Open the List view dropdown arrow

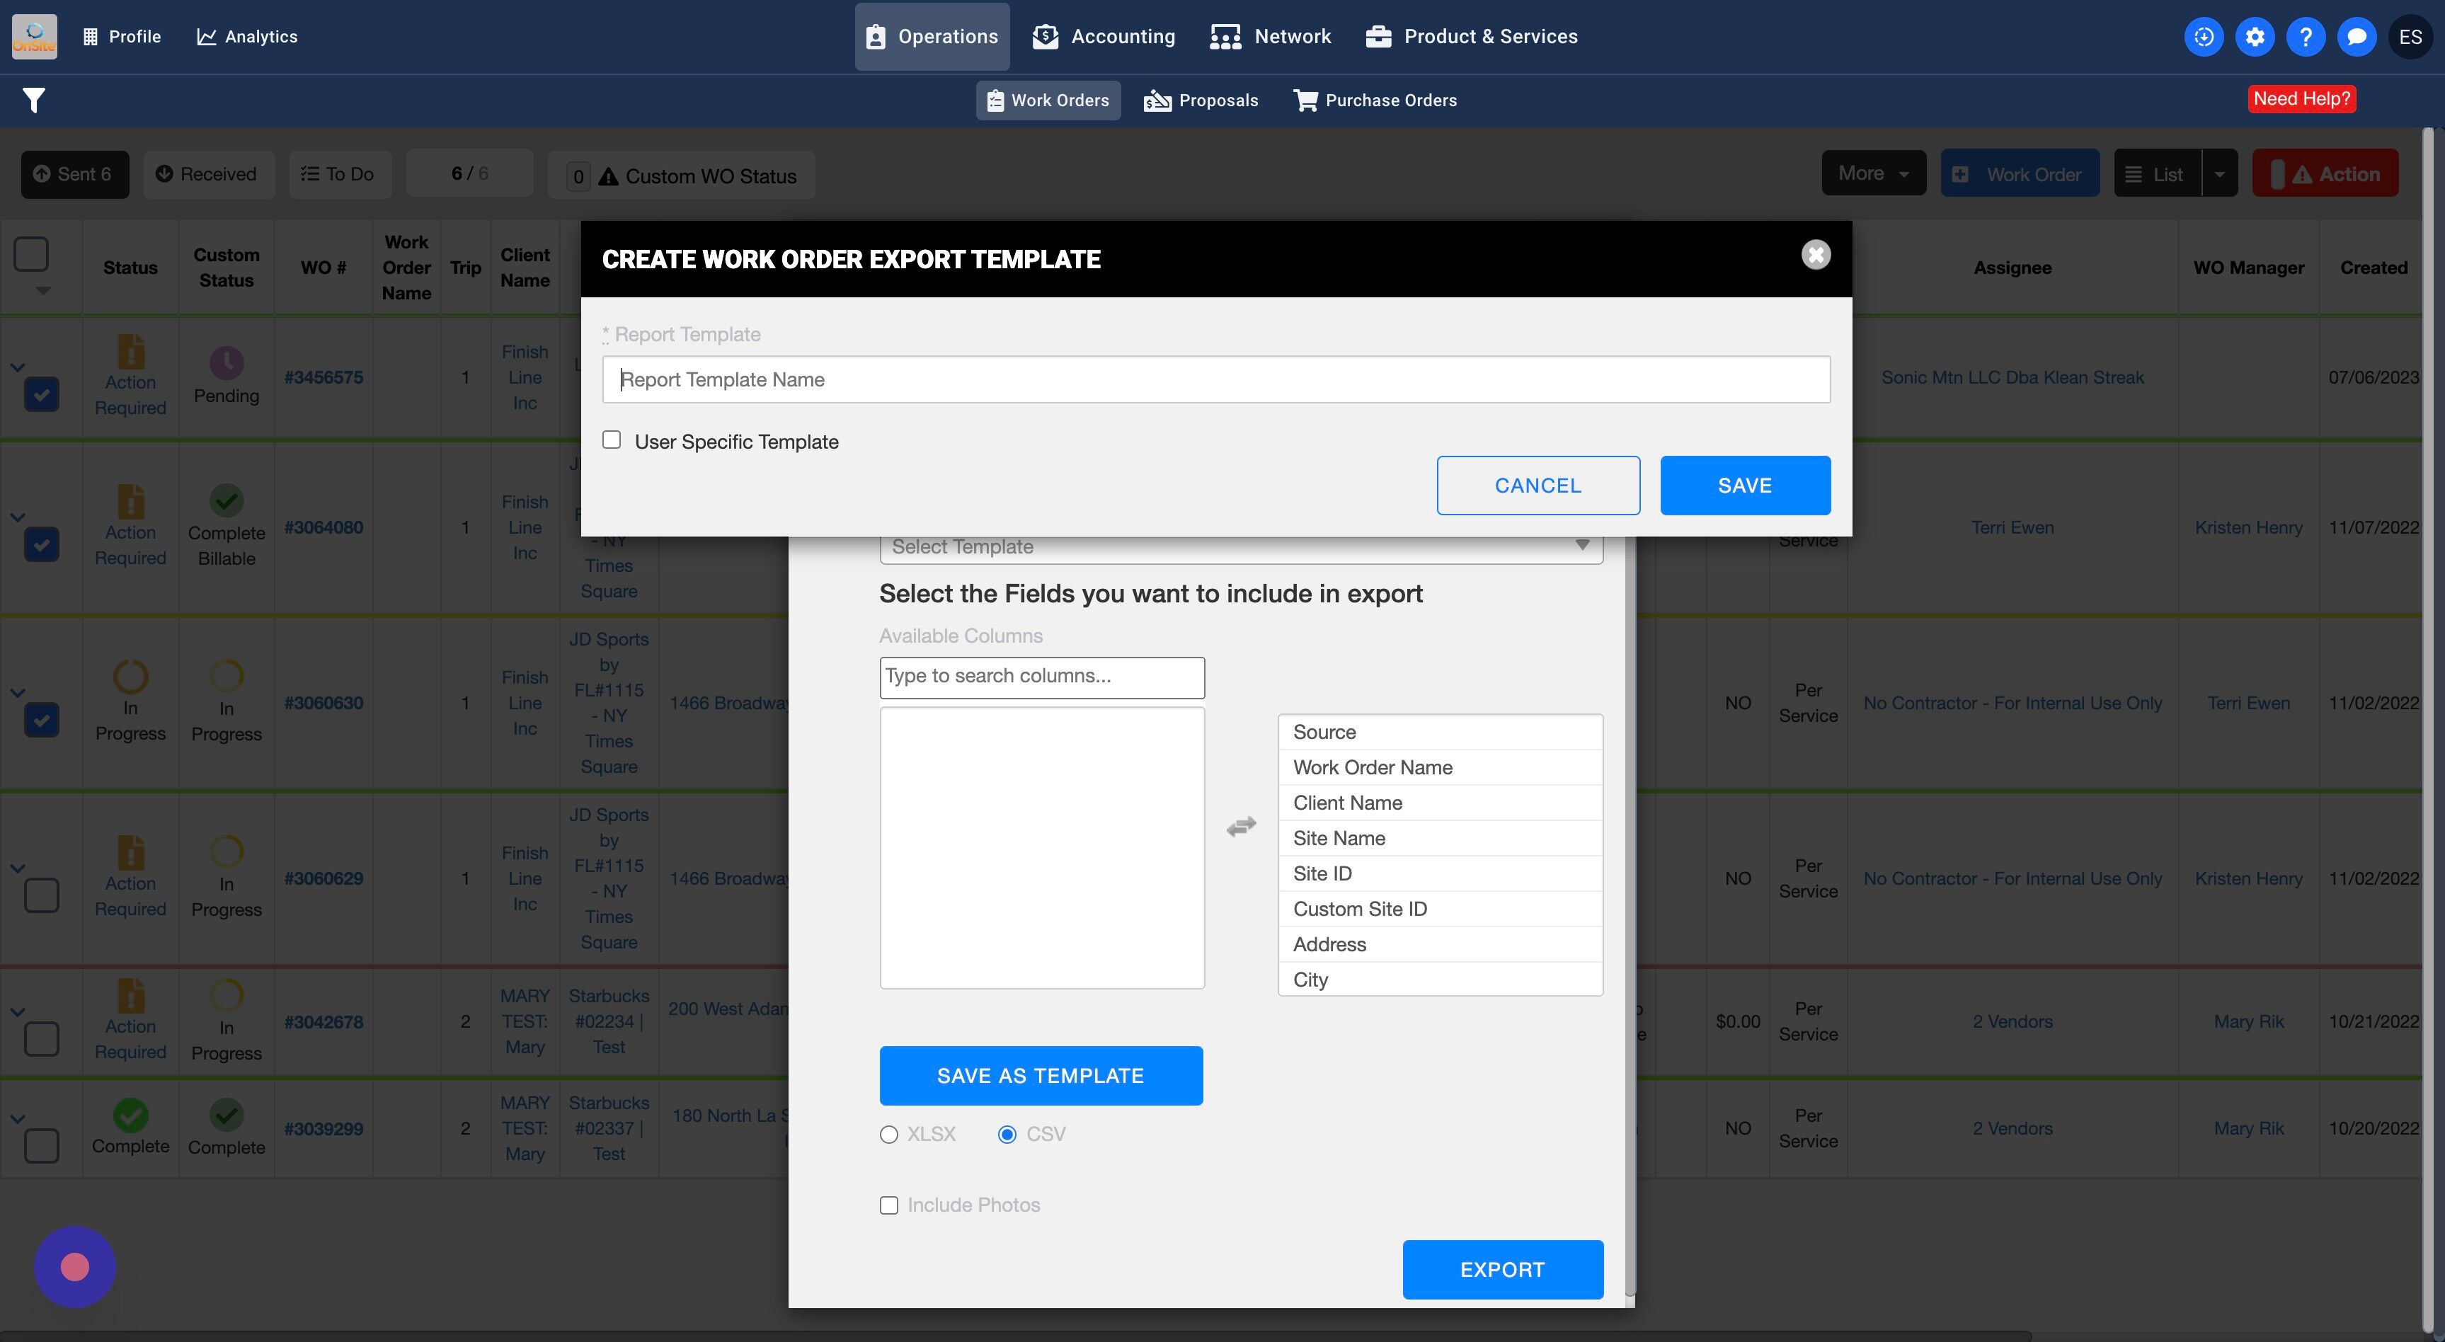tap(2219, 175)
